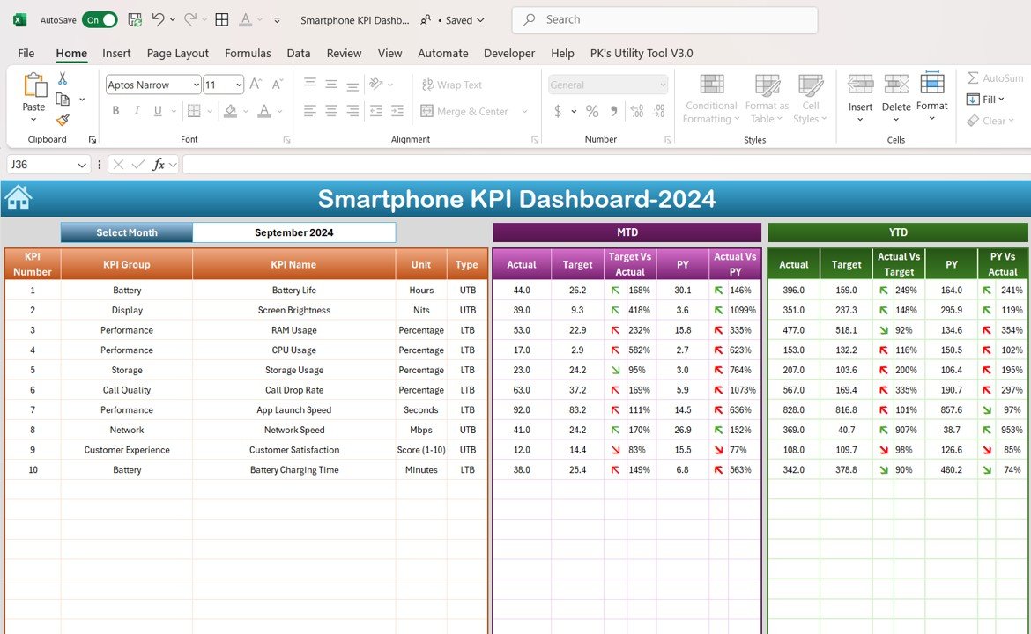Screen dimensions: 1031x634
Task: Align text to the middle vertically
Action: point(331,85)
